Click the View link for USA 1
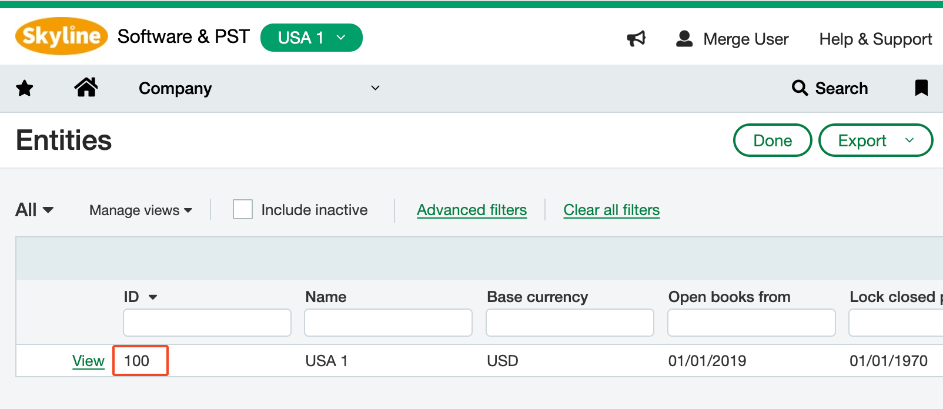 [x=88, y=361]
